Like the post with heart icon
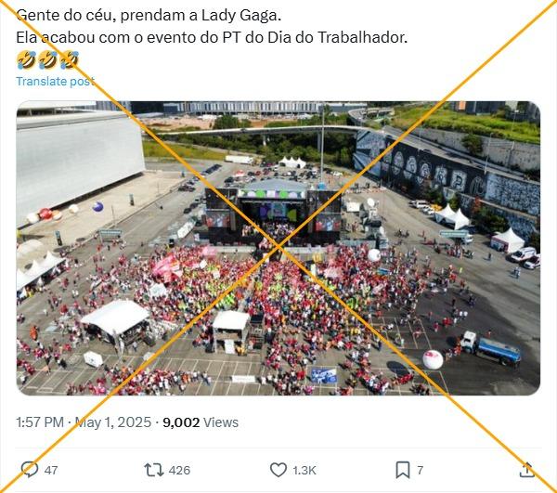This screenshot has width=557, height=493. [x=278, y=470]
